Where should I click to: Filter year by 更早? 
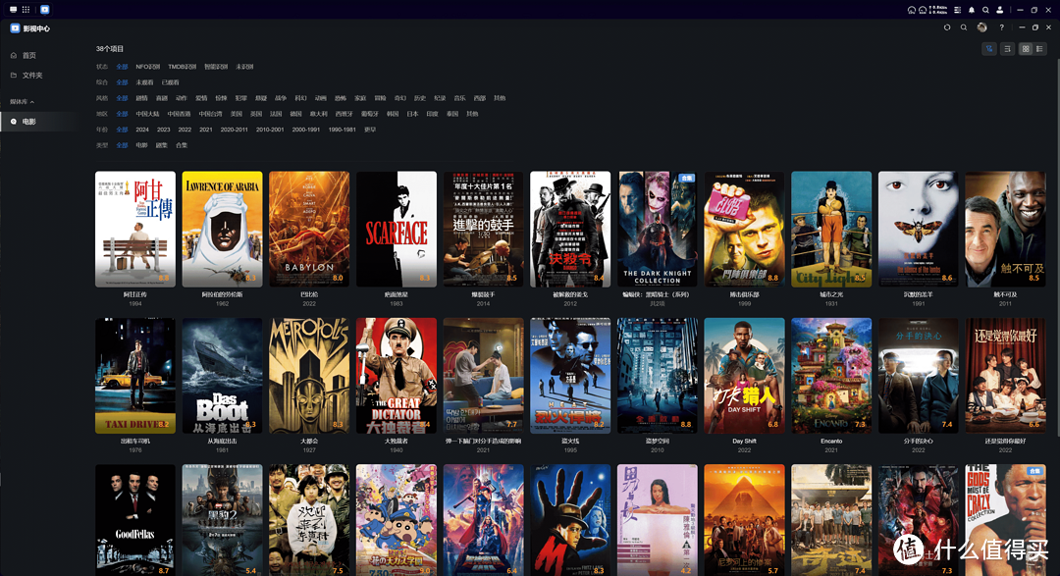coord(370,130)
